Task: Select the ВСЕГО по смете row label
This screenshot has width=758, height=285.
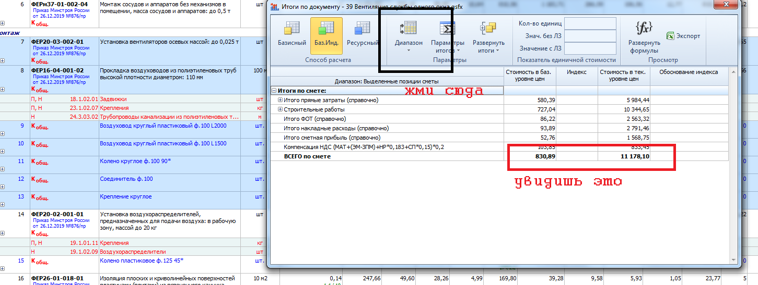Action: click(x=307, y=156)
